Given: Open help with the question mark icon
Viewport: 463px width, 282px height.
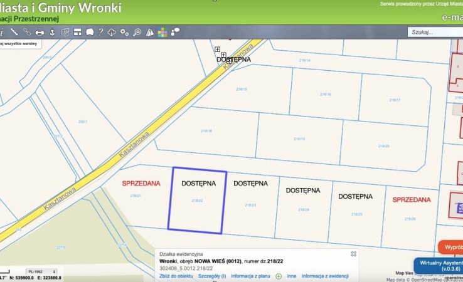Looking at the screenshot, I should [x=100, y=31].
